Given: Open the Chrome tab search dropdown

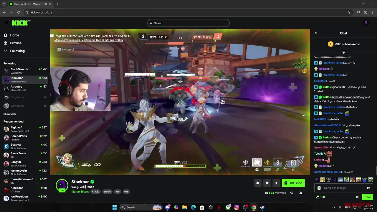Looking at the screenshot, I should 4,4.
